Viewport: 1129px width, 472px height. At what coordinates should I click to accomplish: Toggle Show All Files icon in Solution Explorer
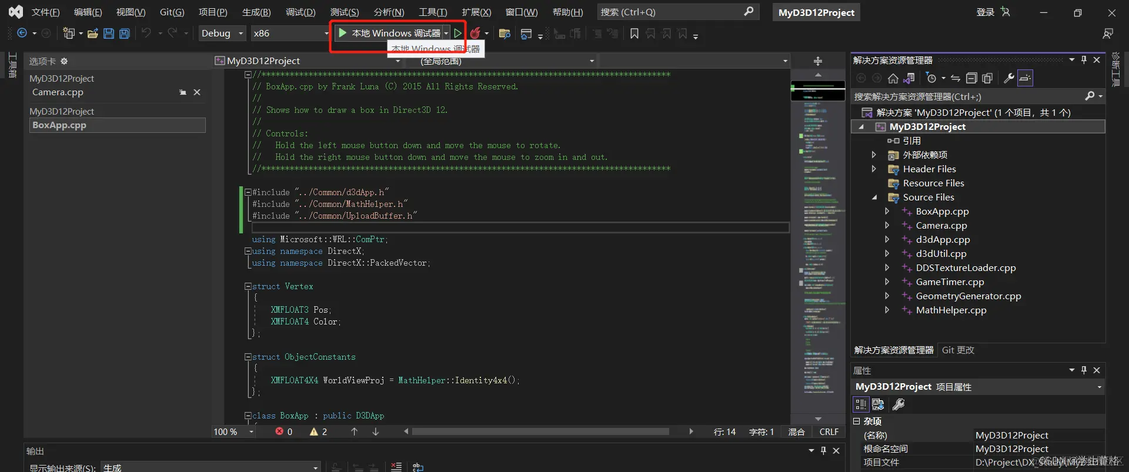pos(987,78)
